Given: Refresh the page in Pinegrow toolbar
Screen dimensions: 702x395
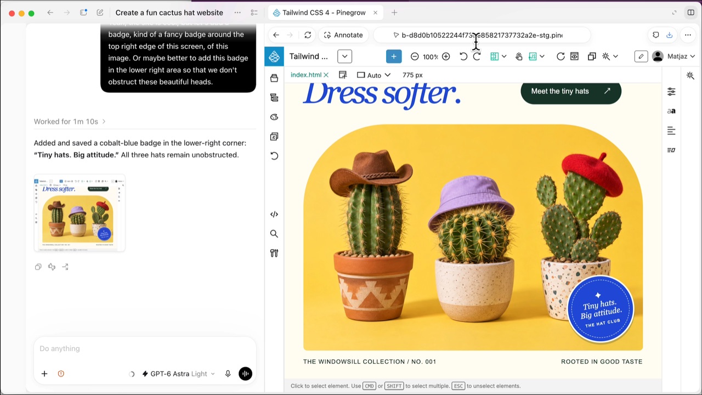Looking at the screenshot, I should (561, 57).
